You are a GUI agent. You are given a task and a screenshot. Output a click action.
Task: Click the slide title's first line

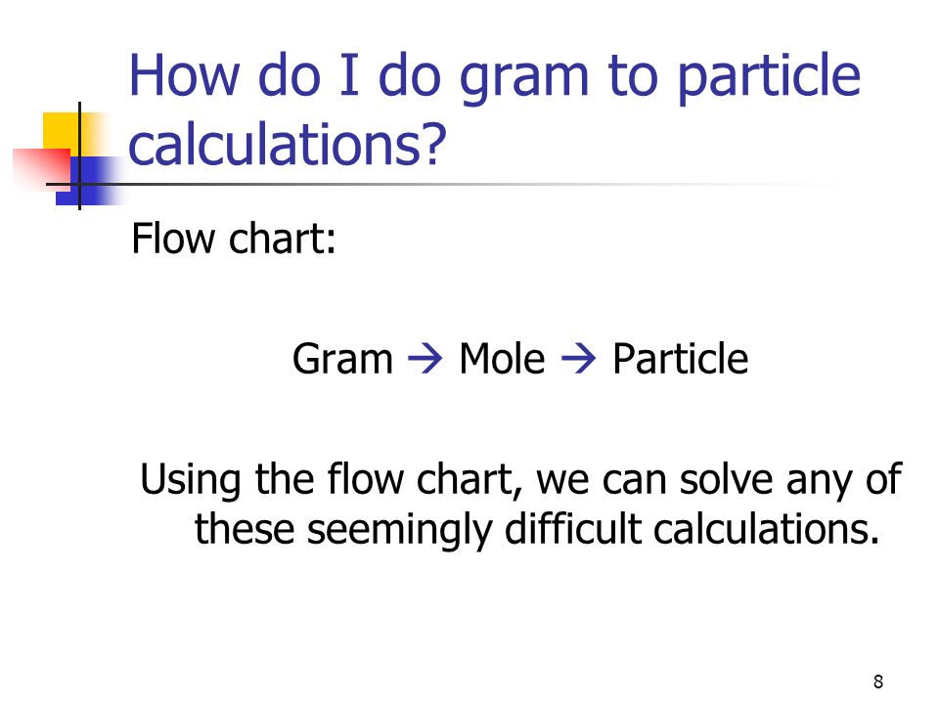point(495,76)
